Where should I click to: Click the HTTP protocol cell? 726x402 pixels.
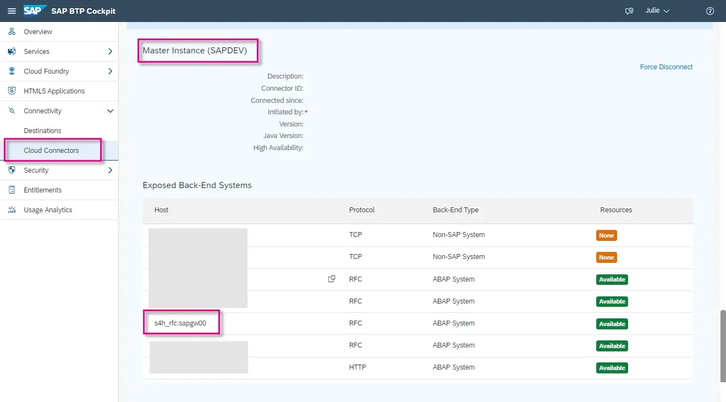(358, 367)
